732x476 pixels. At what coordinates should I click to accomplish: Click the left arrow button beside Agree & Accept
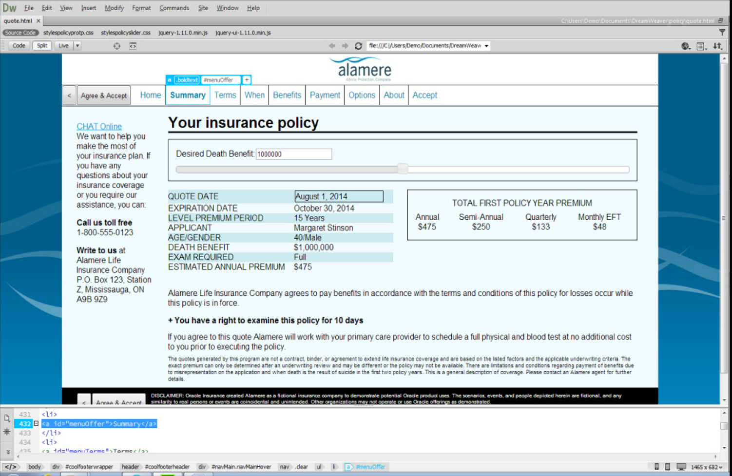69,95
